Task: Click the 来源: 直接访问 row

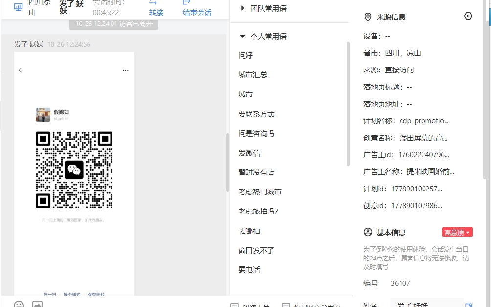Action: [x=388, y=70]
